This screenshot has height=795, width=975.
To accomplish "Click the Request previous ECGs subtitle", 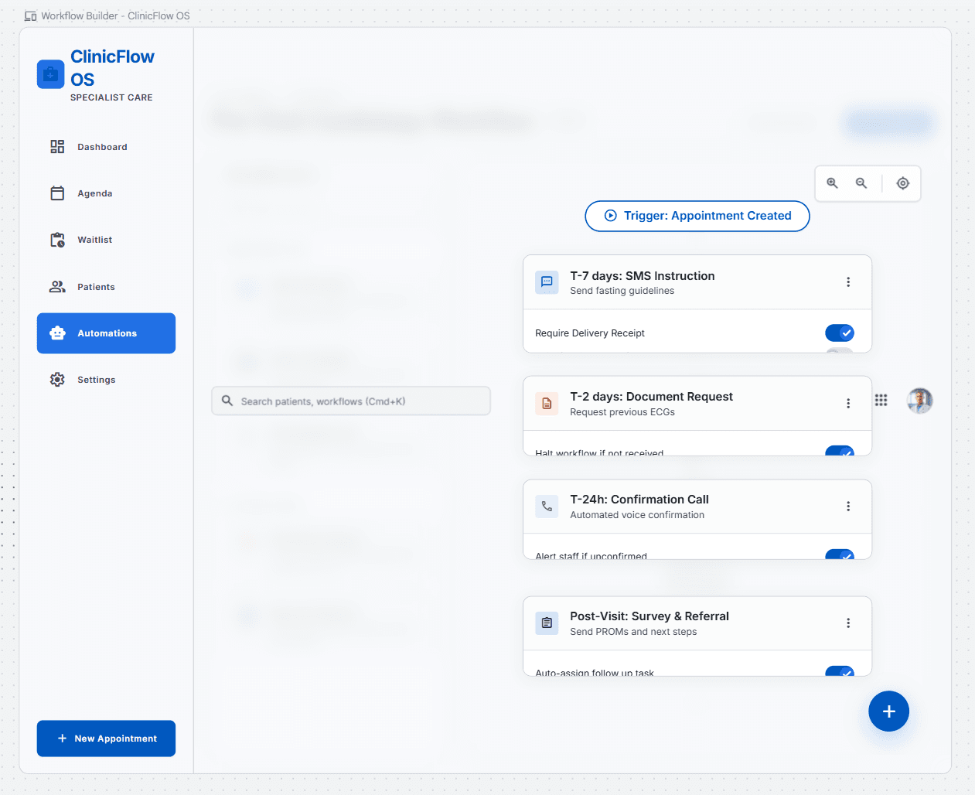I will pos(622,412).
